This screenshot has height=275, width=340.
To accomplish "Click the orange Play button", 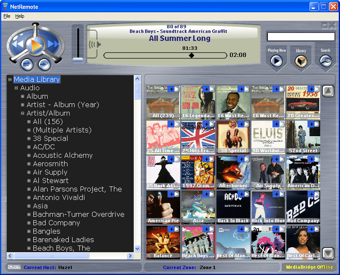I will coord(35,45).
